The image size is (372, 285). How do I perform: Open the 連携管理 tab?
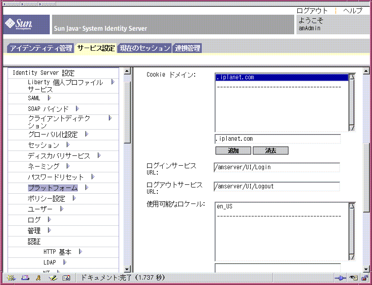[x=187, y=48]
